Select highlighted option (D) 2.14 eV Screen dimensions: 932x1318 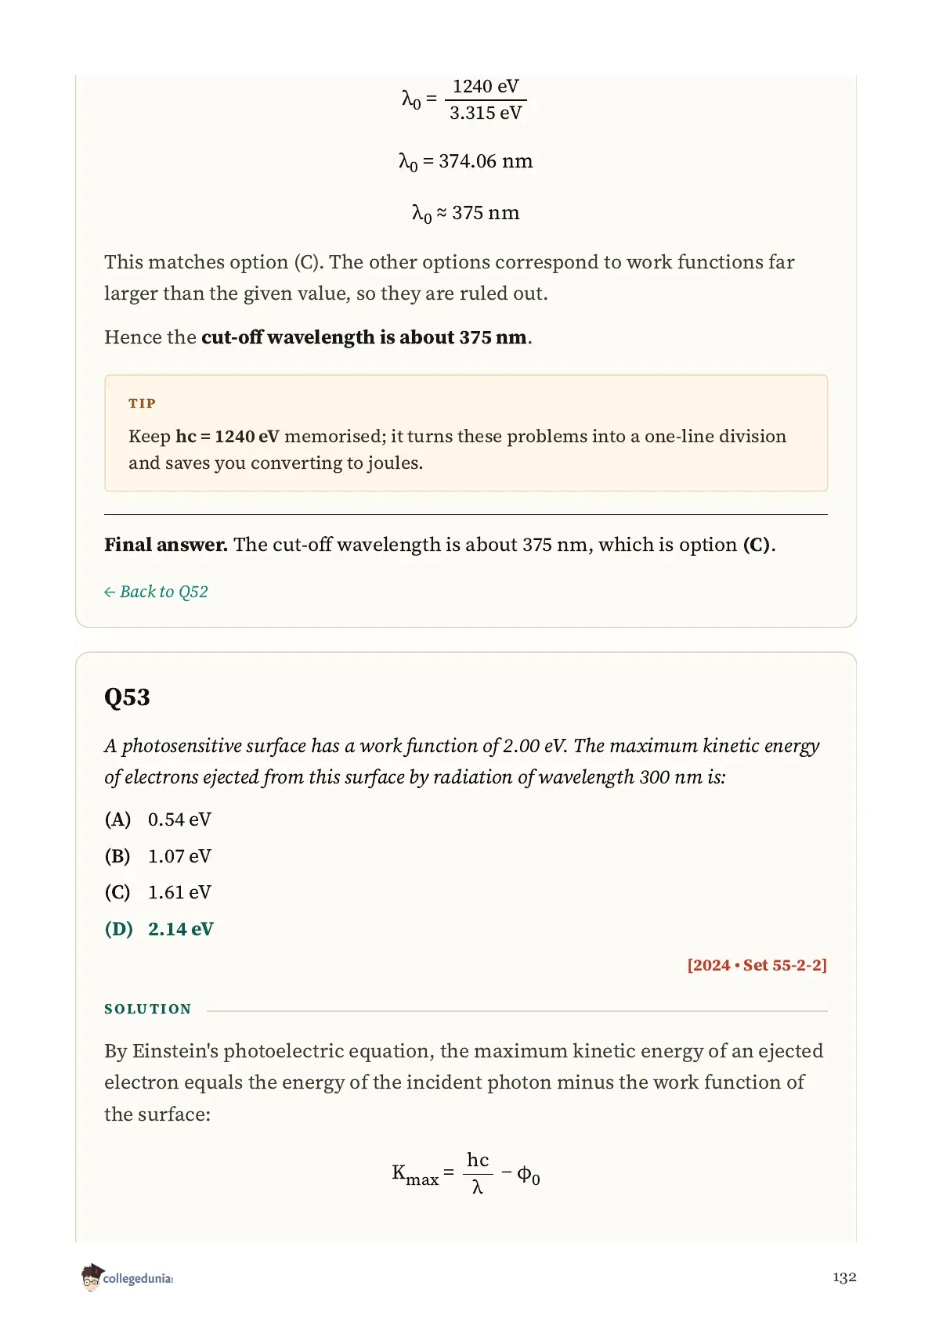click(x=159, y=929)
